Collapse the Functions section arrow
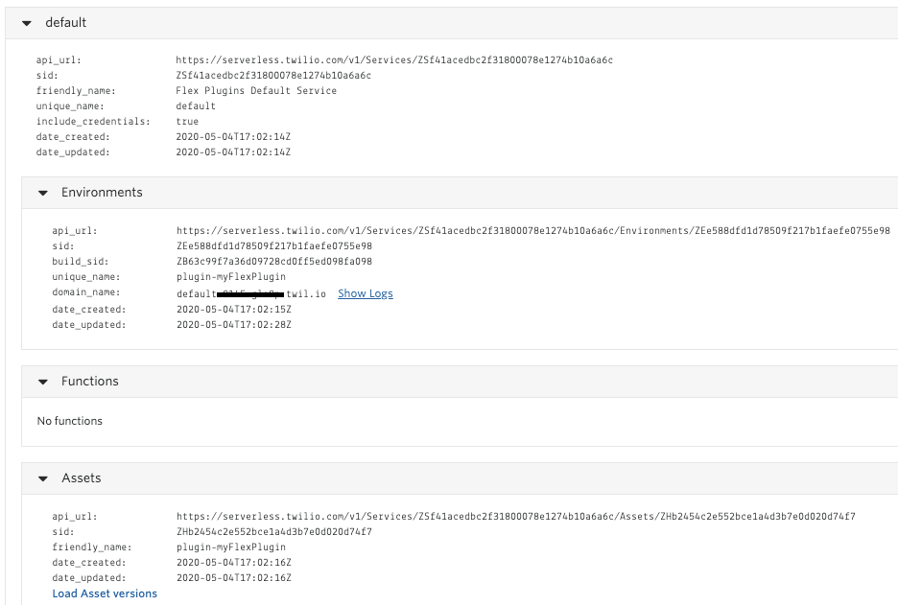This screenshot has width=898, height=605. 43,382
